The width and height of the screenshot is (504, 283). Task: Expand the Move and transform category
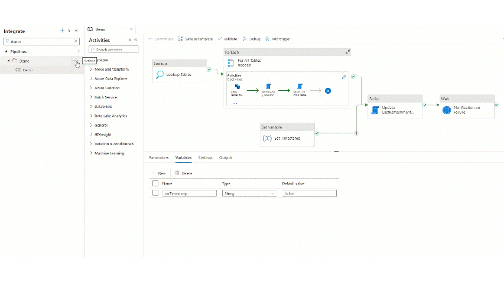point(111,69)
